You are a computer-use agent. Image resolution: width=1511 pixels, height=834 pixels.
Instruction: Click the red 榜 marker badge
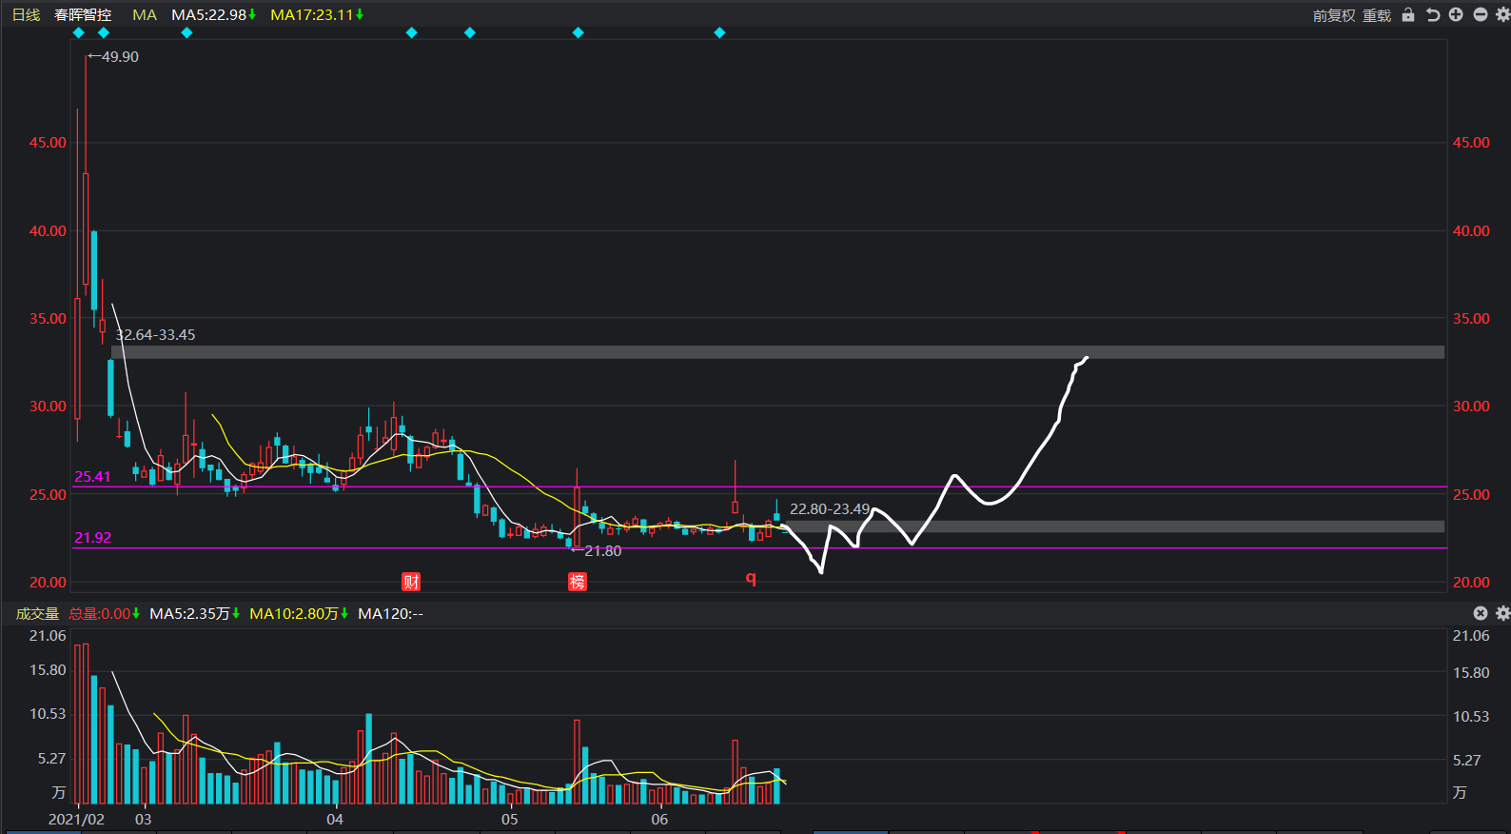pos(578,582)
